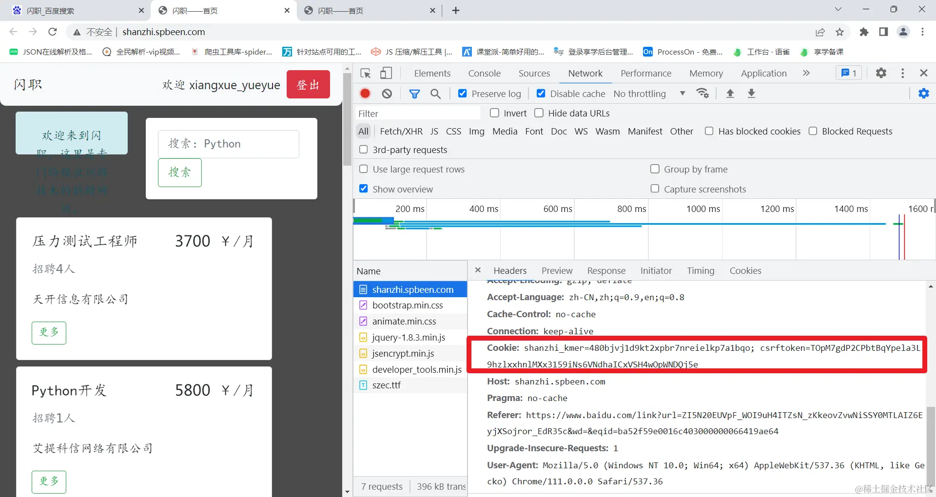This screenshot has height=497, width=936.
Task: Switch to the Sources tab
Action: 534,73
